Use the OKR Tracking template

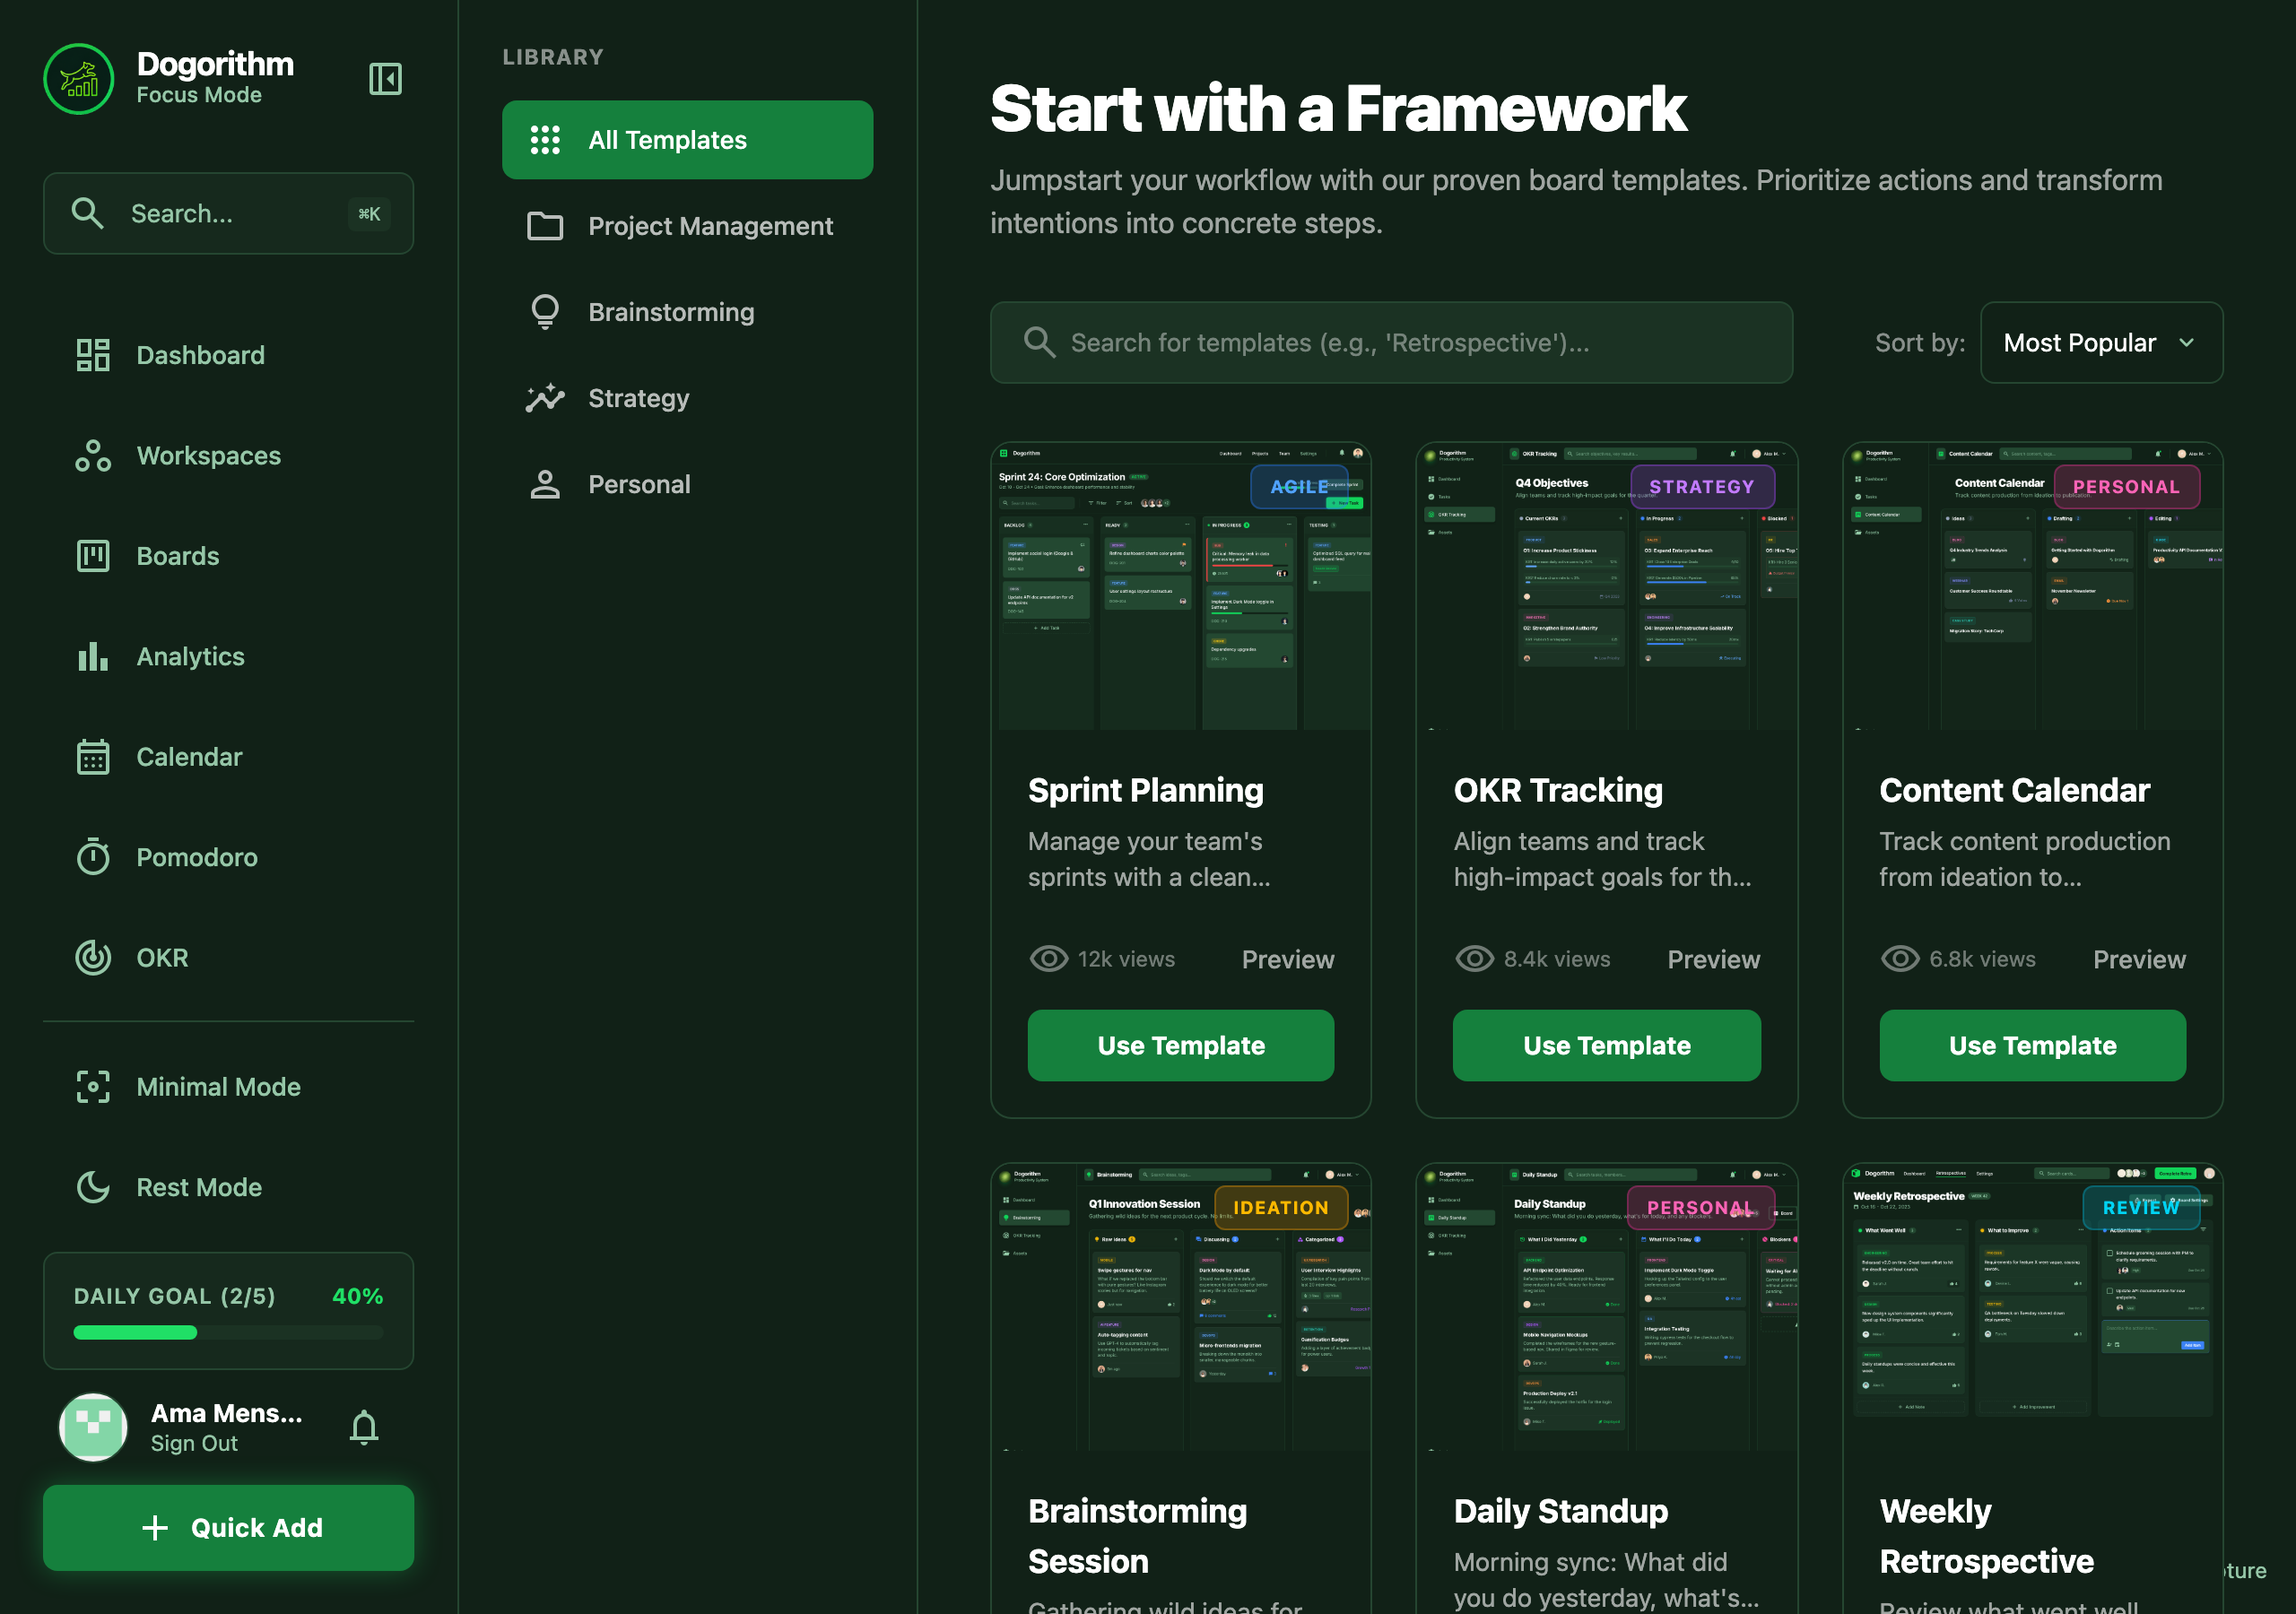[x=1607, y=1045]
